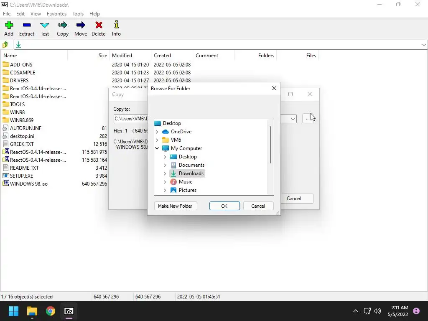Open the View menu
This screenshot has height=321, width=428.
pyautogui.click(x=36, y=14)
